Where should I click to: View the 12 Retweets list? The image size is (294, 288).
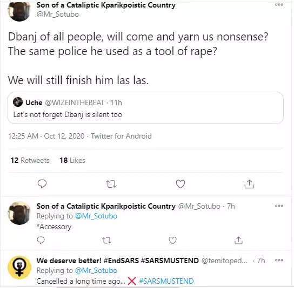30,160
